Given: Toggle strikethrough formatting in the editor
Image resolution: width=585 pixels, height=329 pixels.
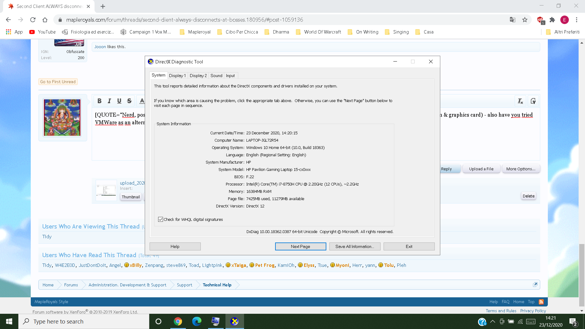Looking at the screenshot, I should click(129, 101).
